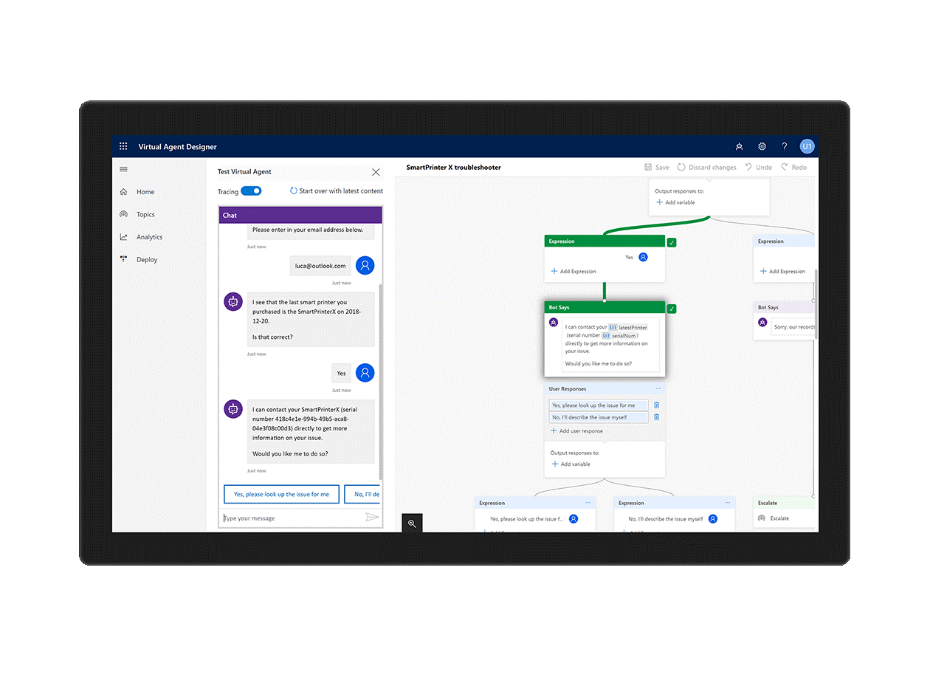Click Add Expression in the green Expression node
The width and height of the screenshot is (930, 697).
[573, 271]
